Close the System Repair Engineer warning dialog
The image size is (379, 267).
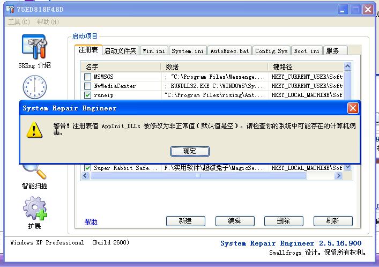pyautogui.click(x=353, y=108)
